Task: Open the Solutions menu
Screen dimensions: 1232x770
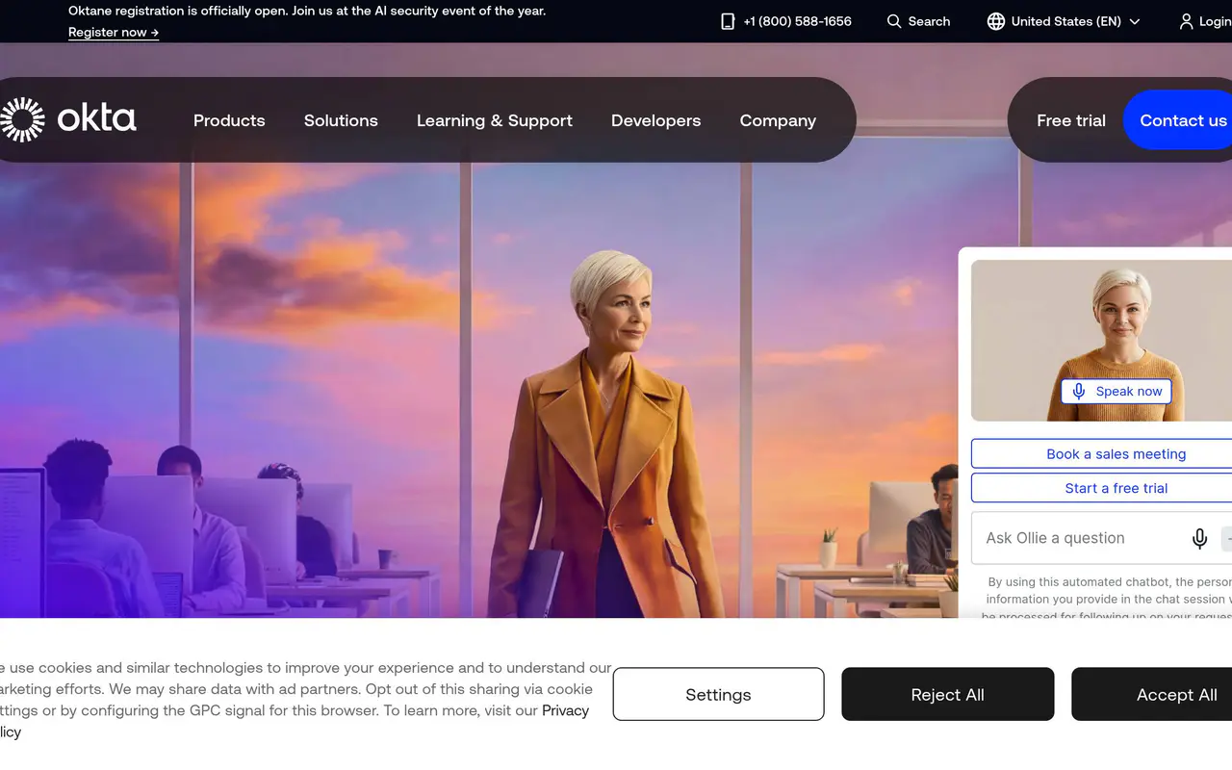Action: [341, 120]
